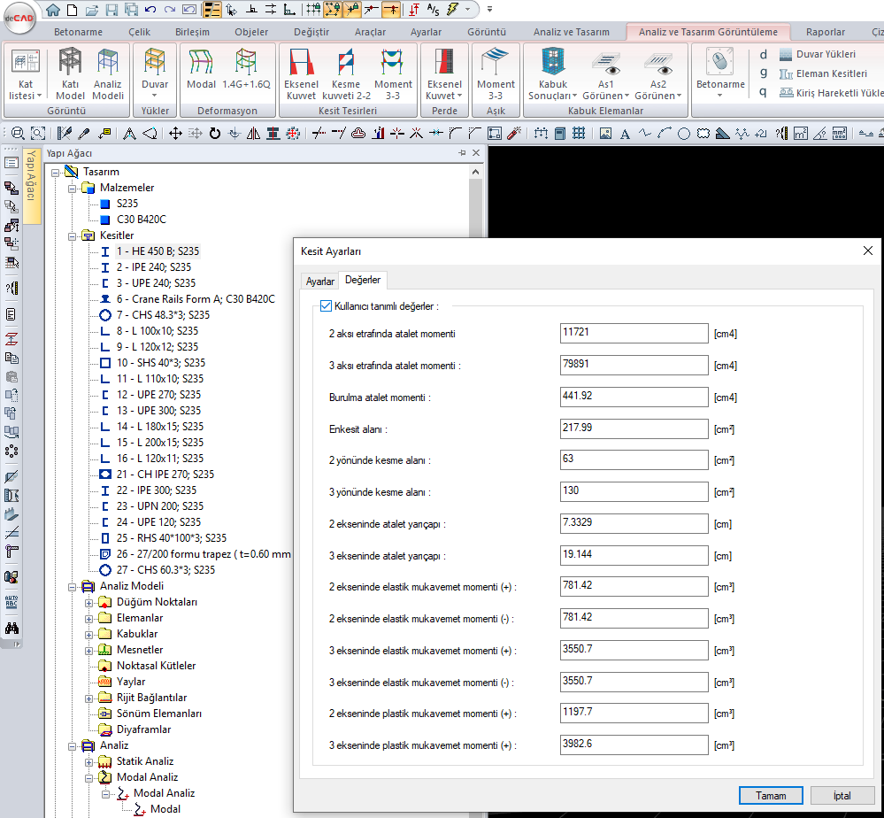Click the Undo arrow icon
The height and width of the screenshot is (818, 884).
tap(150, 10)
